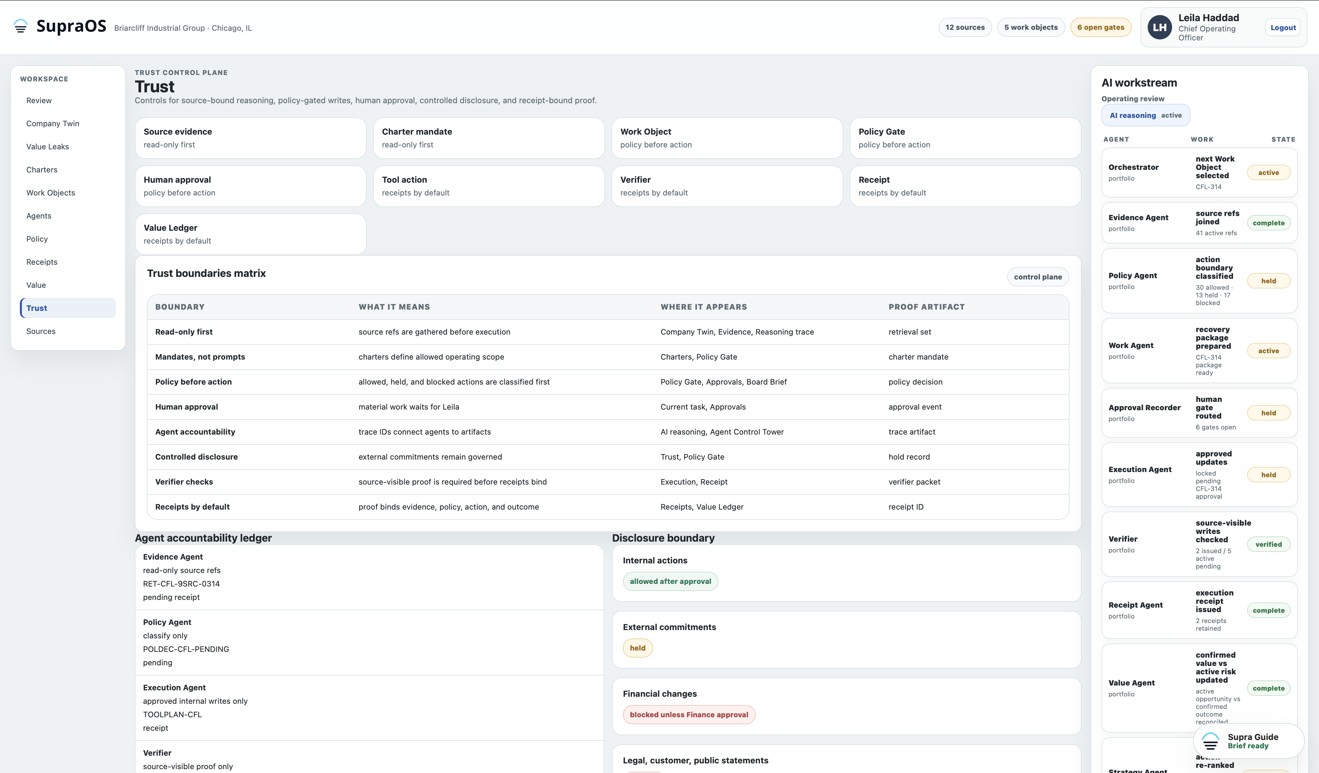
Task: Open the Orchestrator agent row
Action: [x=1199, y=172]
